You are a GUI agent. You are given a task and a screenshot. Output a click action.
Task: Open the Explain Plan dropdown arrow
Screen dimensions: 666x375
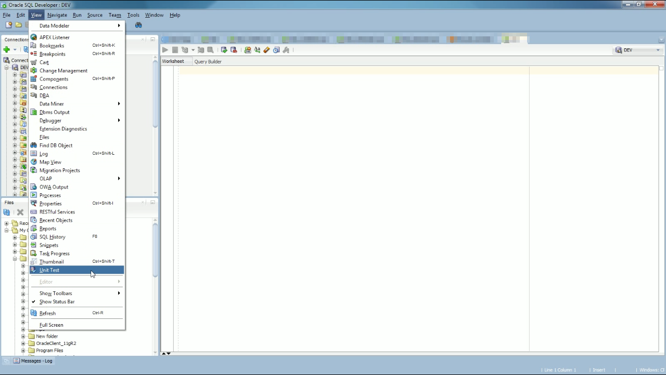coord(193,50)
